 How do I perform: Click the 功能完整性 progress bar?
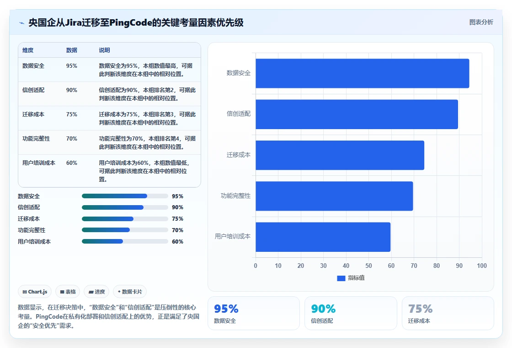click(x=125, y=230)
